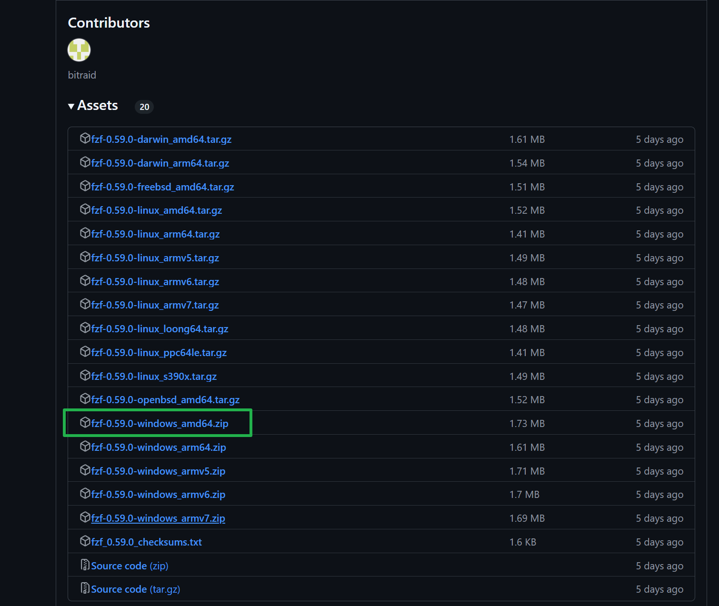Click the package icon beside linux_armv6.tar.gz
This screenshot has width=719, height=606.
85,280
